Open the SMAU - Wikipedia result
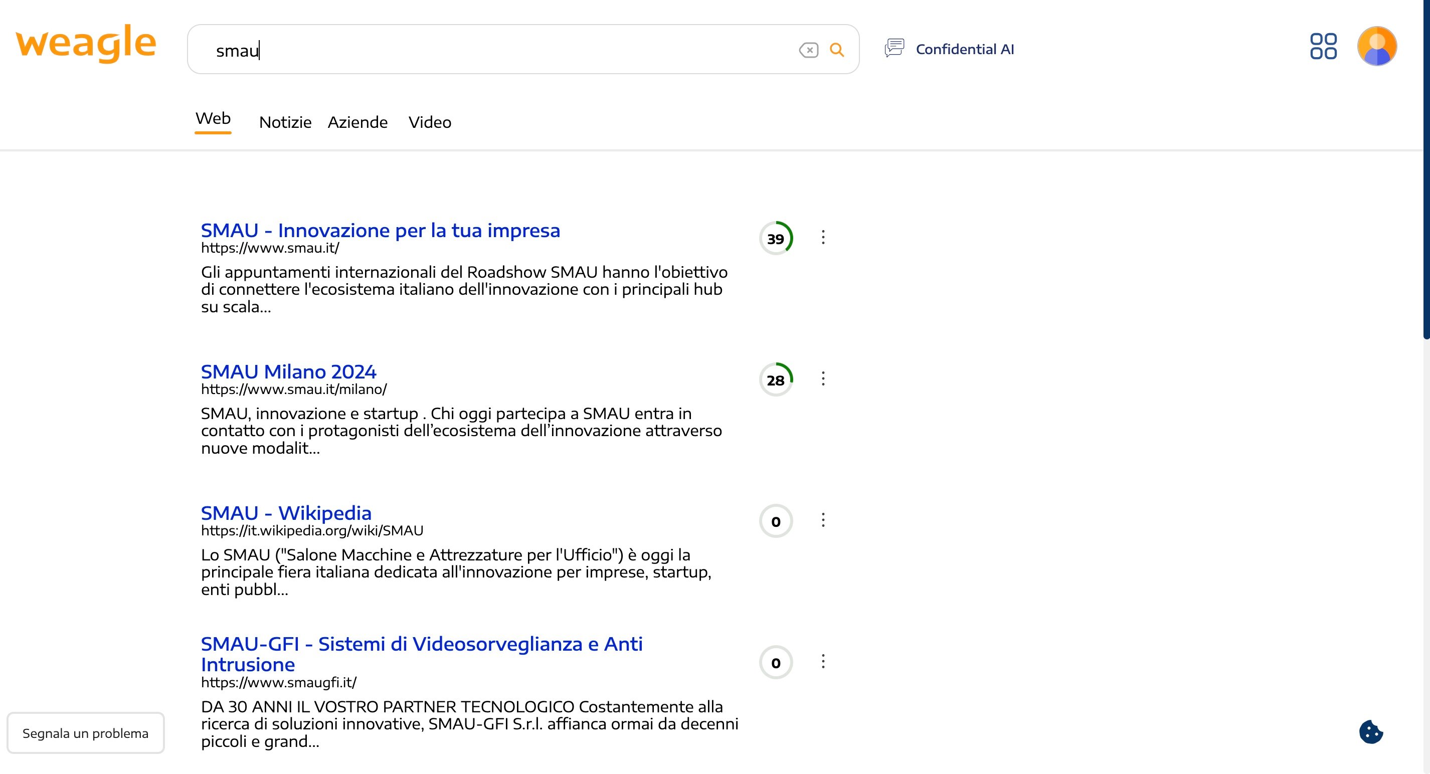 tap(286, 513)
